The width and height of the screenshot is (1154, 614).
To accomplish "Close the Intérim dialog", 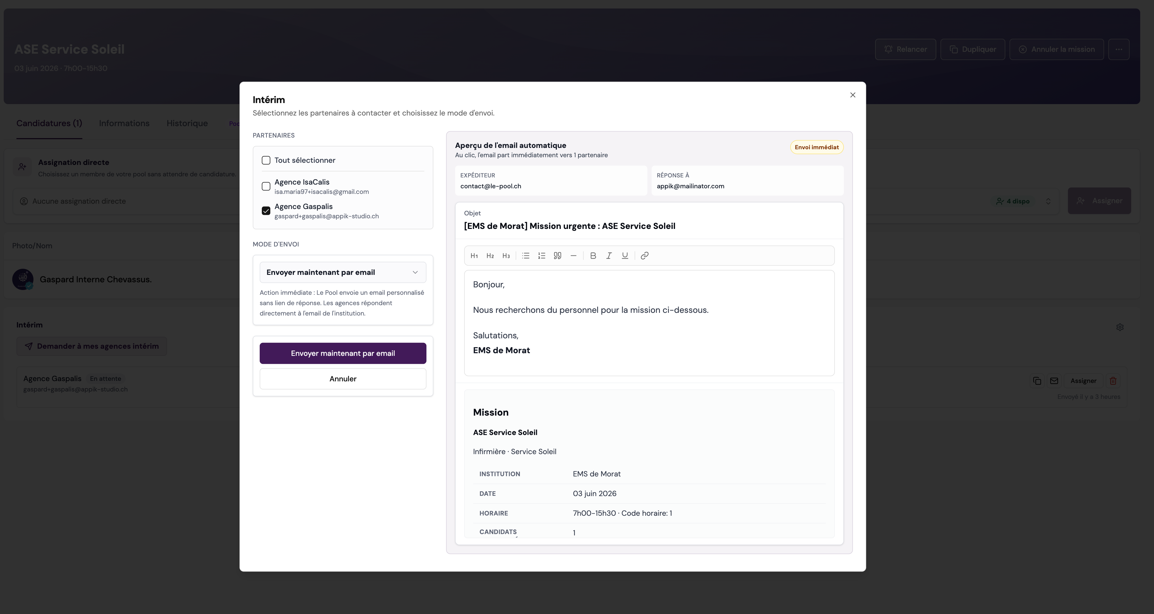I will pos(853,95).
